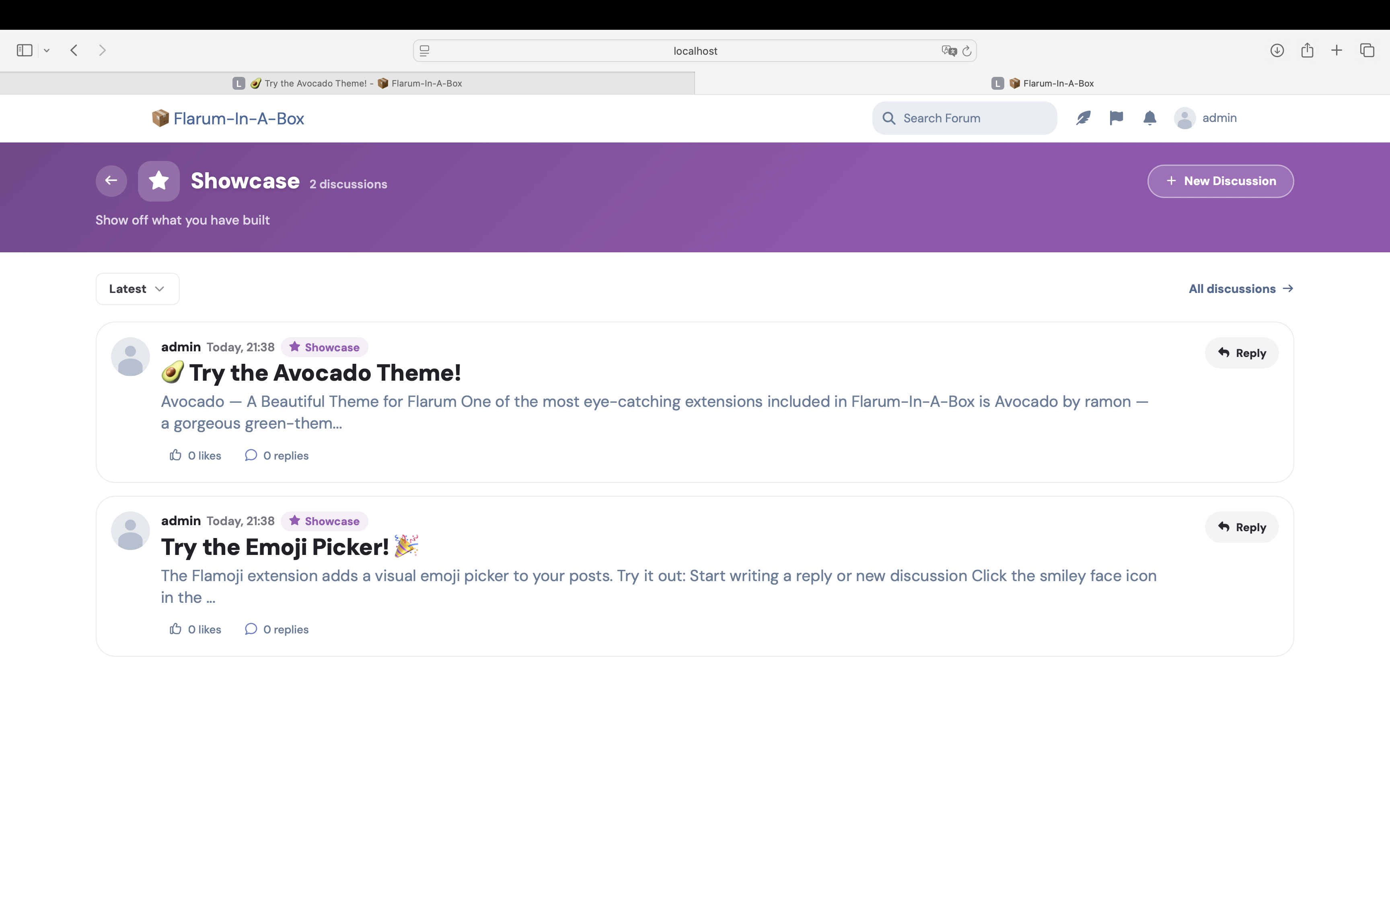The width and height of the screenshot is (1390, 899).
Task: Switch to the Flarum-In-A-Box tab
Action: click(1042, 83)
